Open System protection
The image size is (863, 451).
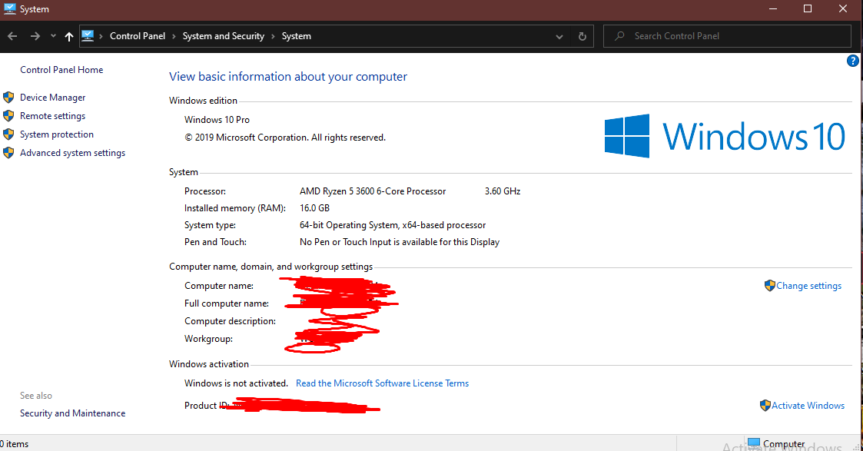pos(57,134)
